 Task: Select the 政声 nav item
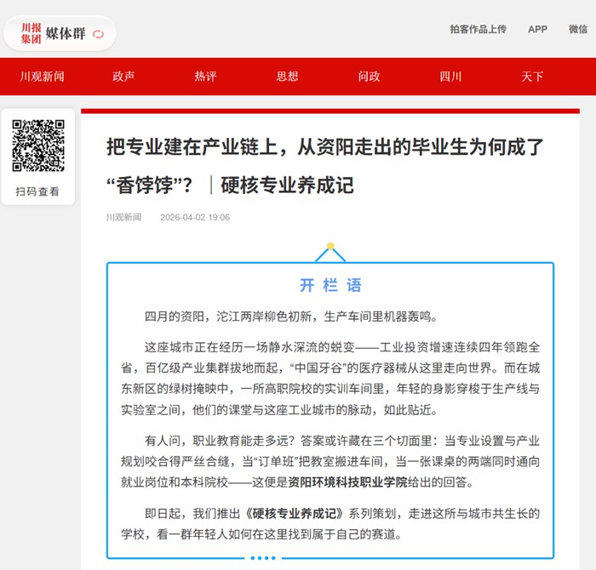point(123,77)
